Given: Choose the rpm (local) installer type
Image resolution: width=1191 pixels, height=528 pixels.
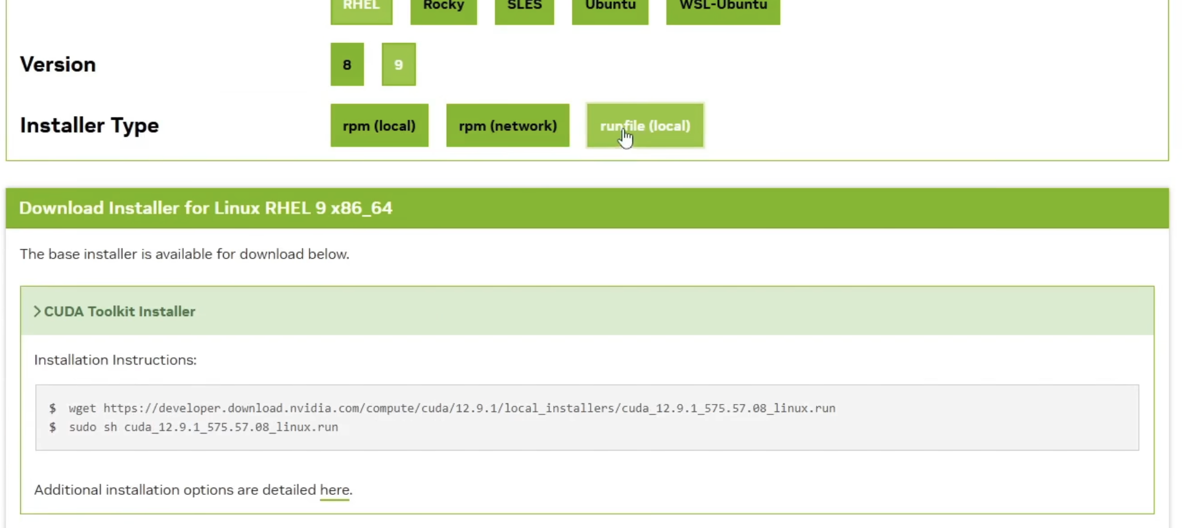Looking at the screenshot, I should tap(379, 126).
